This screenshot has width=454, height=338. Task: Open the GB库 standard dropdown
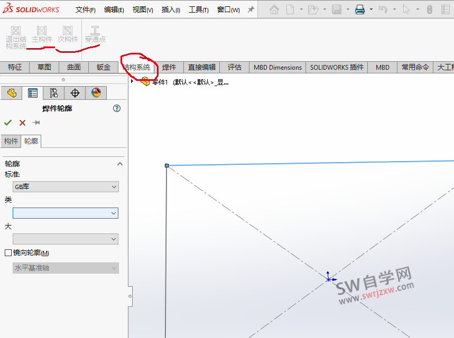(65, 186)
